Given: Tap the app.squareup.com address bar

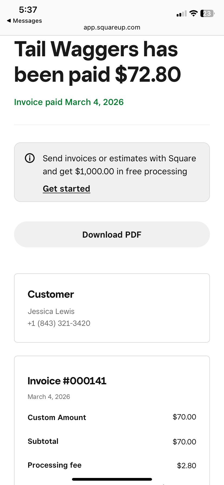Looking at the screenshot, I should (112, 27).
